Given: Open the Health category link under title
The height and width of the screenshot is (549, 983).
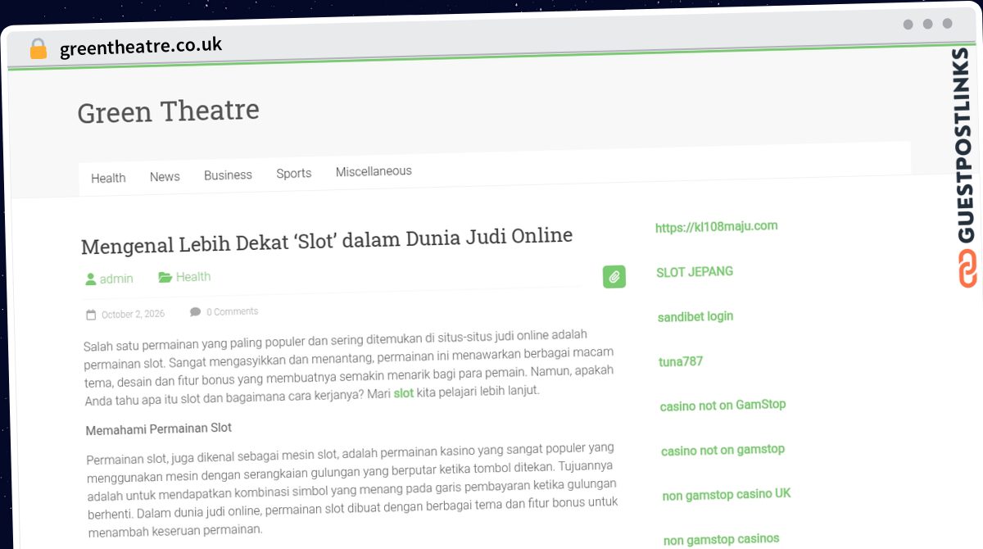Looking at the screenshot, I should pyautogui.click(x=193, y=277).
